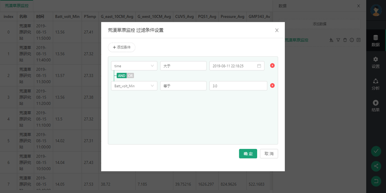Click the Pressure_Avg column header

pos(233,16)
